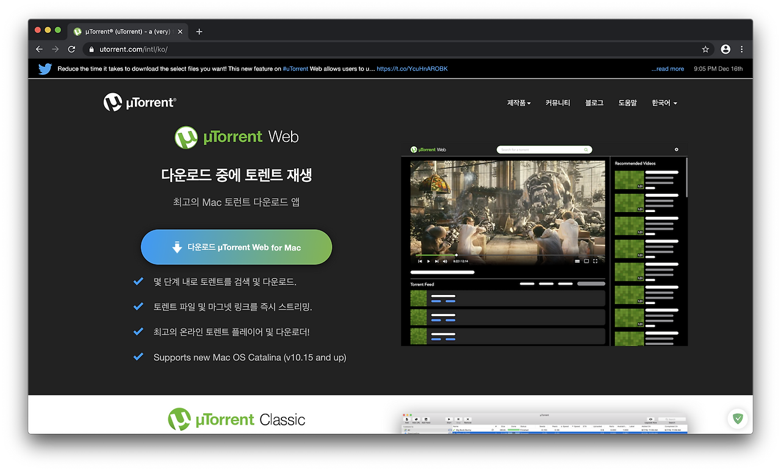Screen dimensions: 781x471
Task: Click text 다운로드 중에 토렌트 재생
Action: (x=237, y=175)
